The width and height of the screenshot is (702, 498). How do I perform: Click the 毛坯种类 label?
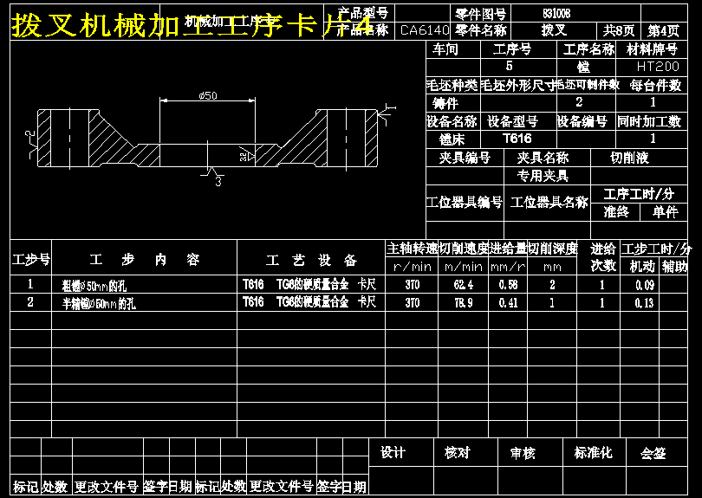click(452, 85)
